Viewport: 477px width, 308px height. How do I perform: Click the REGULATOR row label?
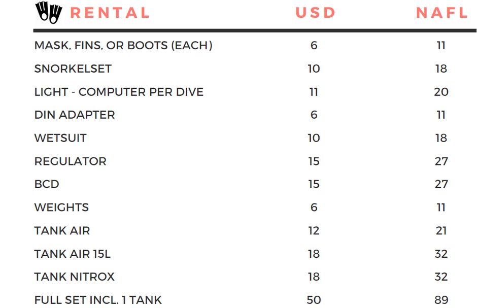pyautogui.click(x=70, y=161)
